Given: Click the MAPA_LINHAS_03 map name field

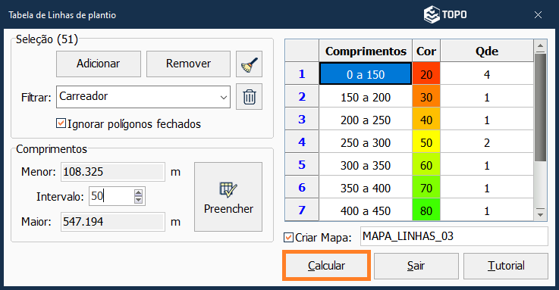Looking at the screenshot, I should pos(454,237).
